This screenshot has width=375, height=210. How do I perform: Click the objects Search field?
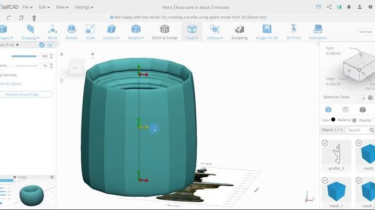[357, 130]
